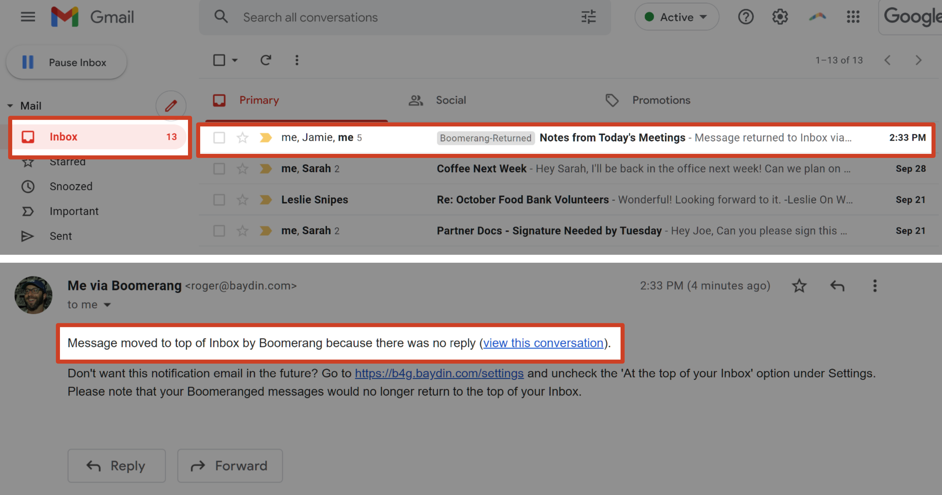Select the Leslie Snipes email checkbox
The height and width of the screenshot is (495, 942).
[x=219, y=200]
